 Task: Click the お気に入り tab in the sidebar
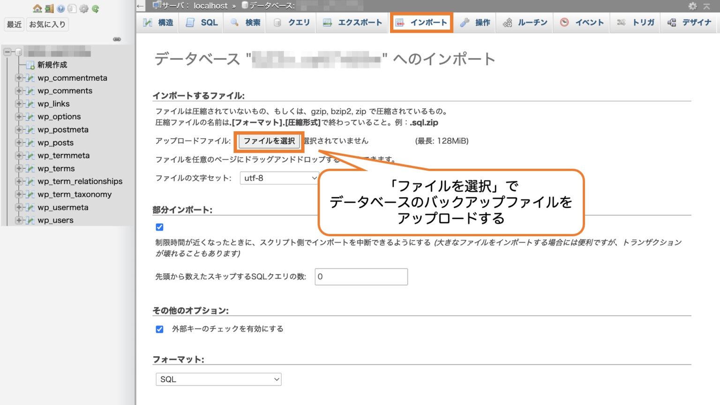(47, 24)
